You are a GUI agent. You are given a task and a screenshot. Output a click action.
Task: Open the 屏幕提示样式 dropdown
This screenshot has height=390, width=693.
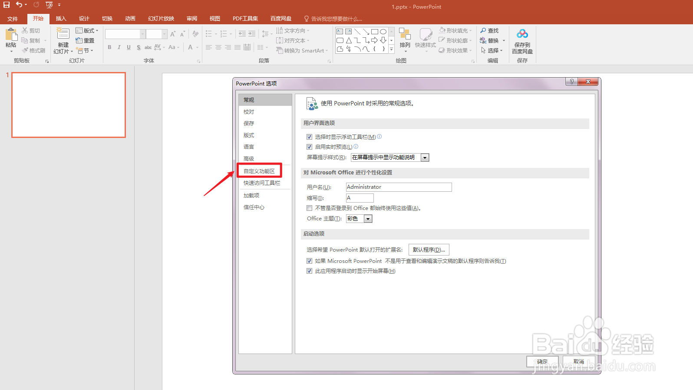point(425,157)
